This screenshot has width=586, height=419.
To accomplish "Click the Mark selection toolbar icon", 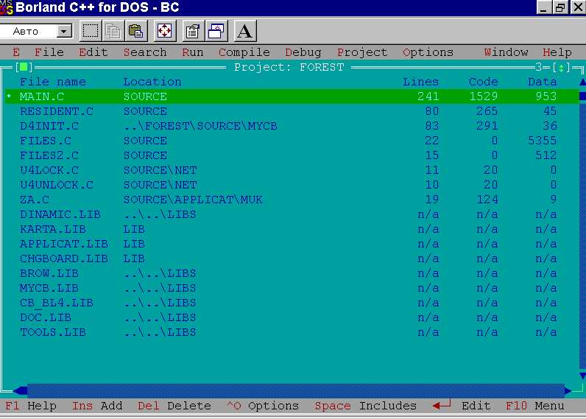I will [x=90, y=31].
